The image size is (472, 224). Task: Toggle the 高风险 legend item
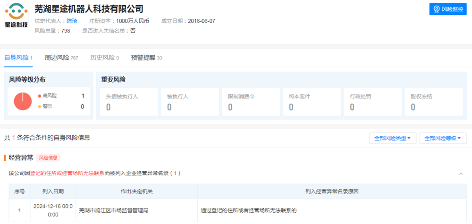point(49,96)
